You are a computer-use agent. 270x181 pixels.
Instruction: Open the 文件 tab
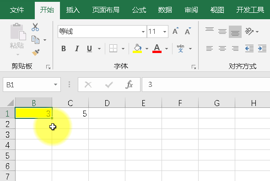click(x=16, y=10)
